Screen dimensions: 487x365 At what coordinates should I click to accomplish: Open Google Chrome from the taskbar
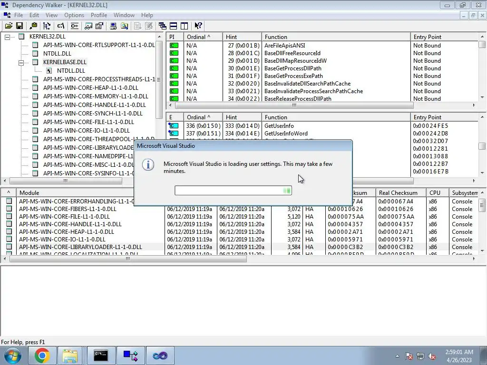[42, 355]
